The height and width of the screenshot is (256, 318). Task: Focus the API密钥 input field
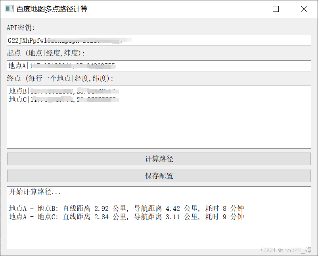pos(159,40)
